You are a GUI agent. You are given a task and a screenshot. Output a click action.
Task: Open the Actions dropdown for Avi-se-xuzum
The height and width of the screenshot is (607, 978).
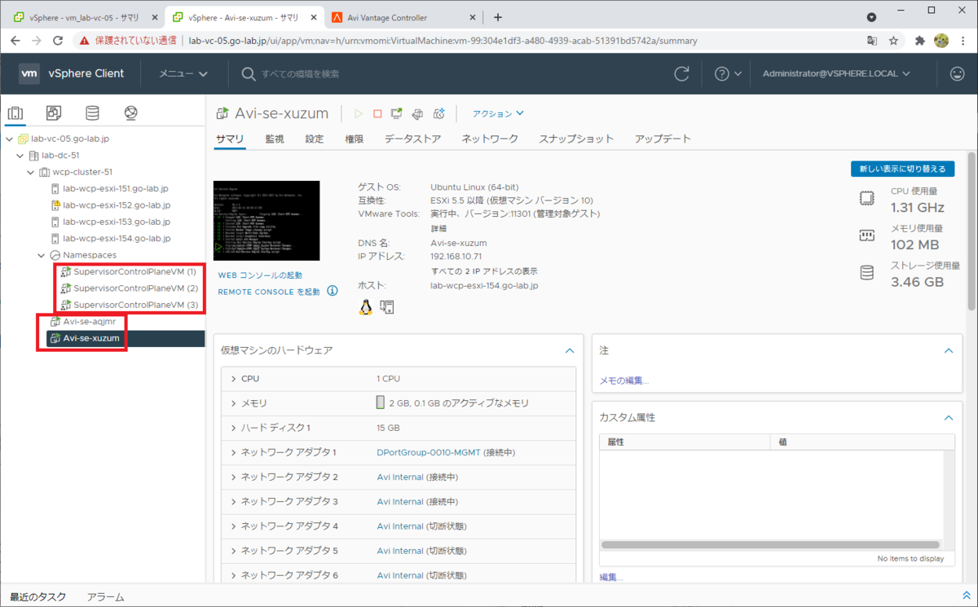coord(497,114)
